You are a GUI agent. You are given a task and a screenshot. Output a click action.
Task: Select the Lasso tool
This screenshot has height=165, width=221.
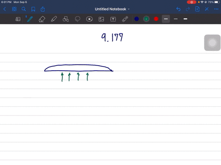[77, 19]
